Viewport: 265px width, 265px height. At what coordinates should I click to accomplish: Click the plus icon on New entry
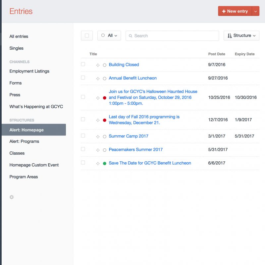click(224, 11)
